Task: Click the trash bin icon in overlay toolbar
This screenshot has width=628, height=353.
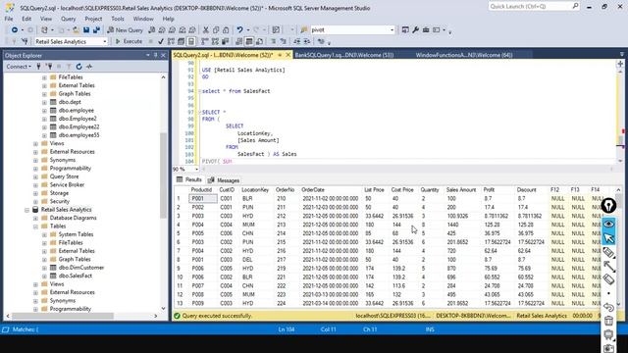Action: pyautogui.click(x=608, y=321)
